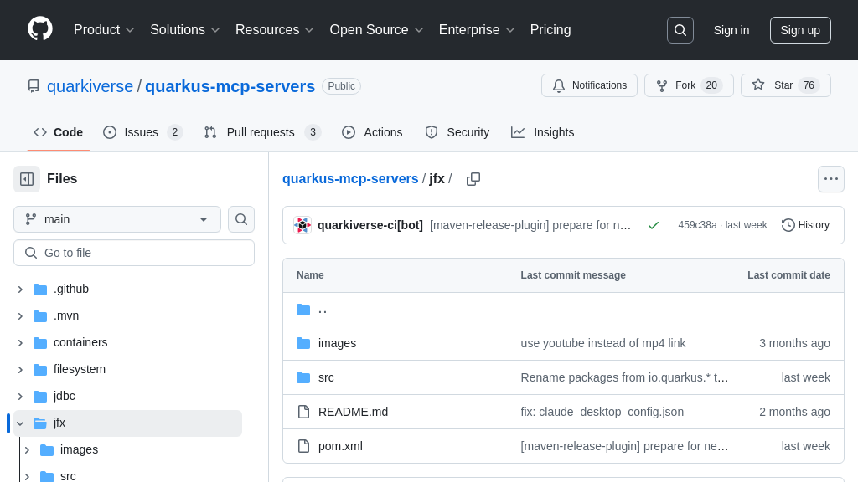The height and width of the screenshot is (482, 858).
Task: Open 'use youtube instead of mp4 link' commit
Action: point(603,343)
